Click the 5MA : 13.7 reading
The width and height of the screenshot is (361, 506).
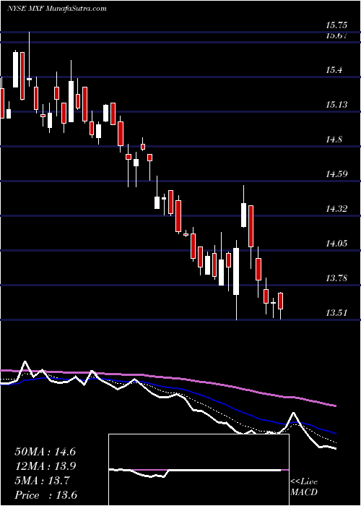point(41,481)
